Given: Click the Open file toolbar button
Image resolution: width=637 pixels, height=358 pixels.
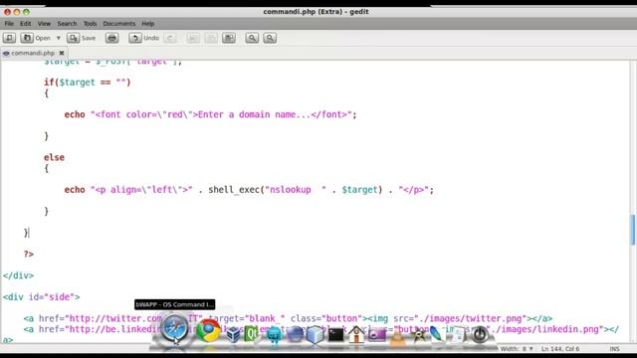Looking at the screenshot, I should click(36, 38).
